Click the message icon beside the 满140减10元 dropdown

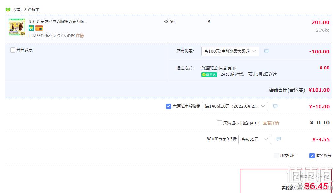(x=275, y=106)
